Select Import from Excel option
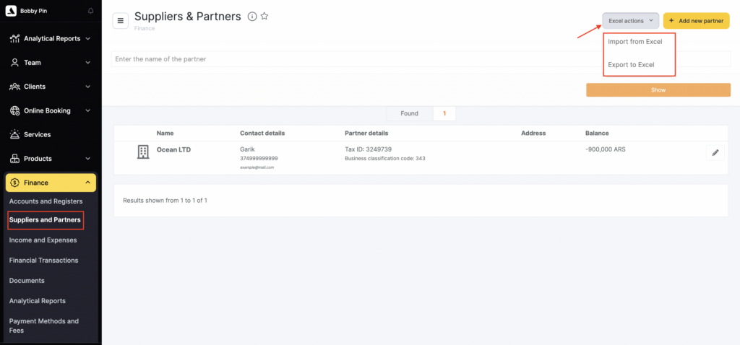Viewport: 740px width, 345px height. tap(635, 42)
